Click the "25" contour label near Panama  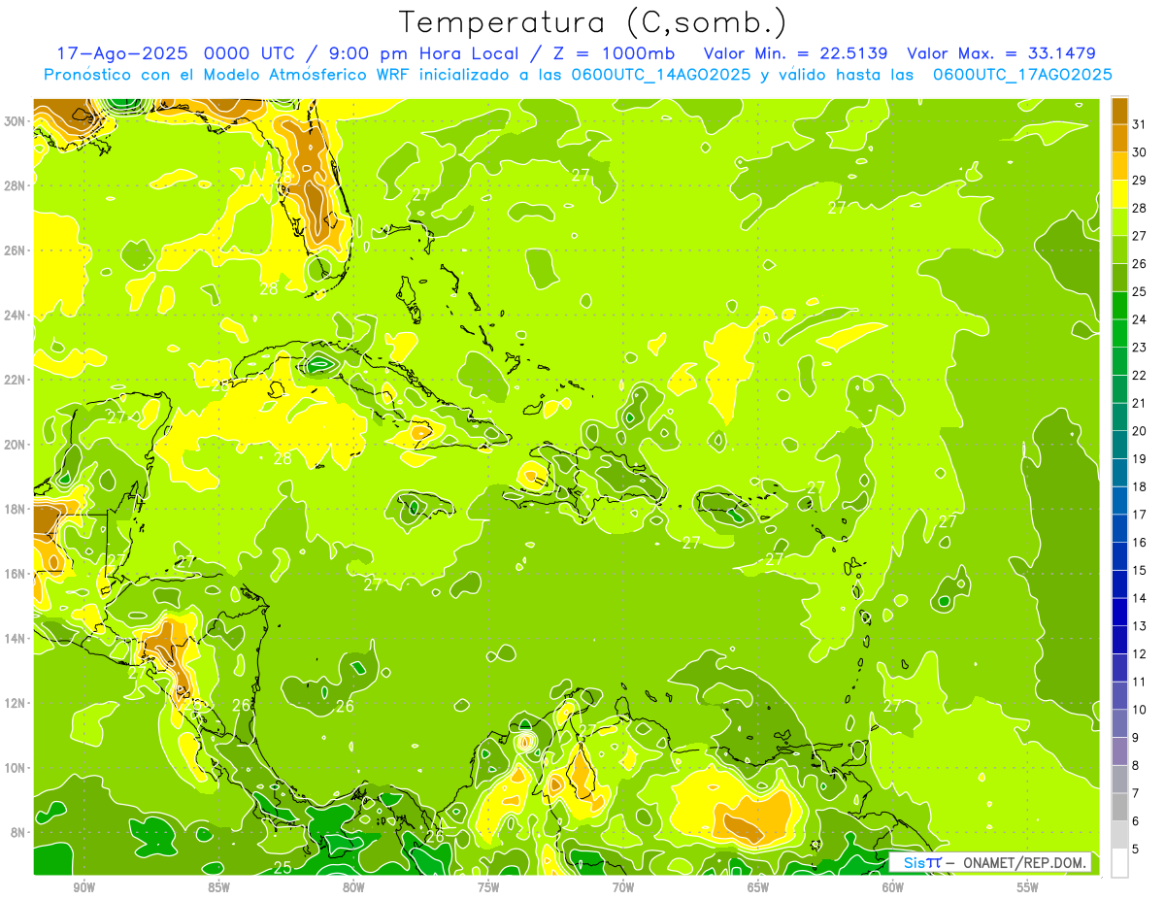[x=283, y=867]
